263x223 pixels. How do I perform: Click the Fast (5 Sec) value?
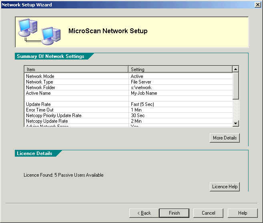143,104
